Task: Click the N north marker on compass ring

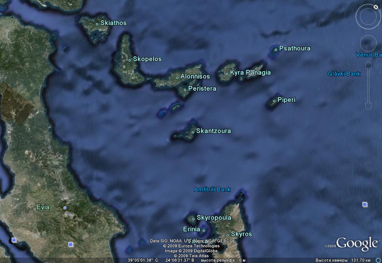Action: [x=375, y=7]
